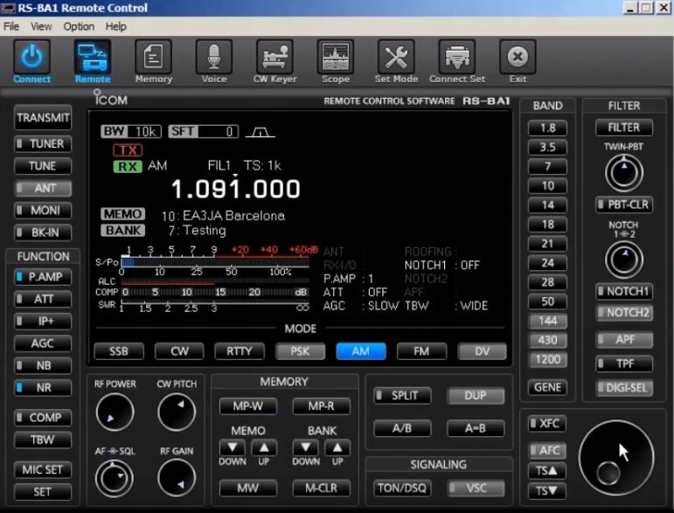674x513 pixels.
Task: Open the Voice microphone icon
Action: (214, 59)
